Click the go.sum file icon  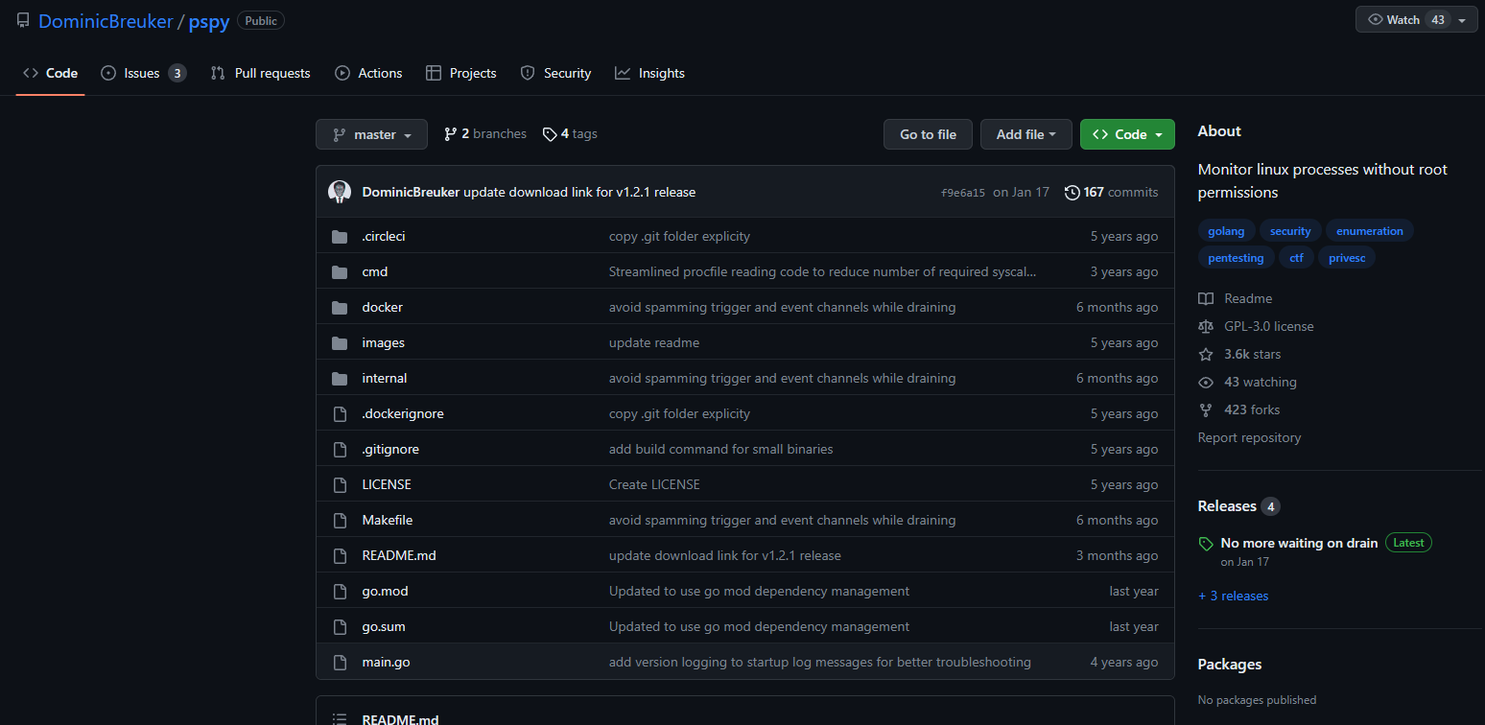tap(339, 626)
